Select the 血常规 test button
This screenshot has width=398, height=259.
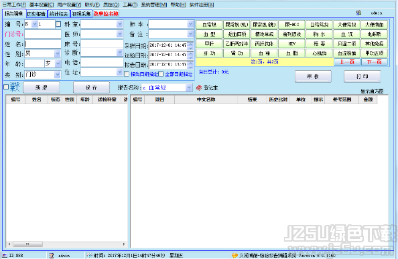tap(209, 25)
